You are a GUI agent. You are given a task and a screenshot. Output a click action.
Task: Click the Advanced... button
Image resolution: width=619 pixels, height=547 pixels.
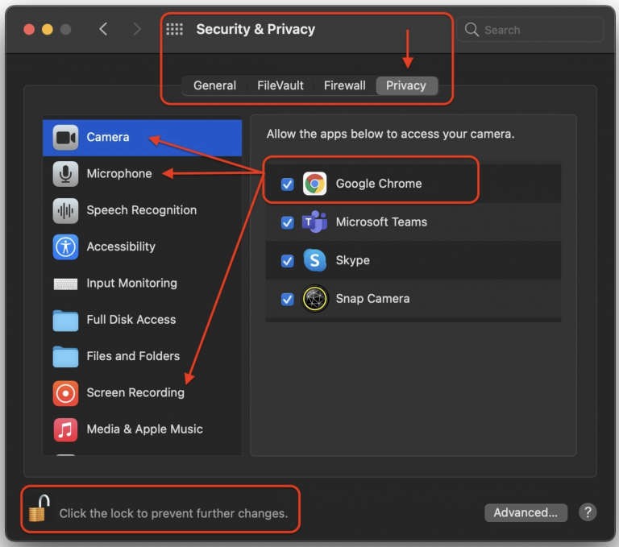[x=526, y=512]
